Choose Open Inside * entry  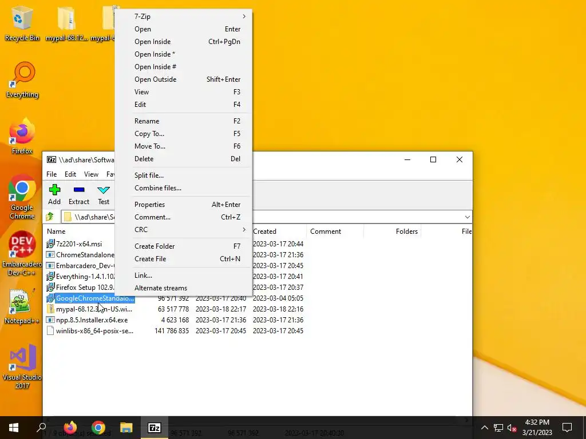tap(184, 54)
